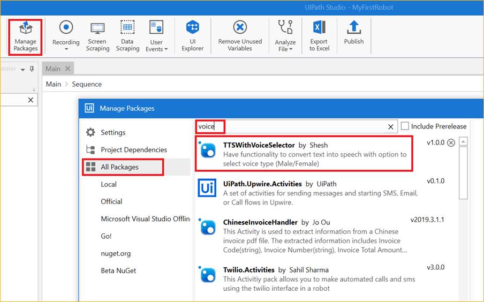
Task: Select the ChineseInvoiceHandler package
Action: tap(321, 236)
